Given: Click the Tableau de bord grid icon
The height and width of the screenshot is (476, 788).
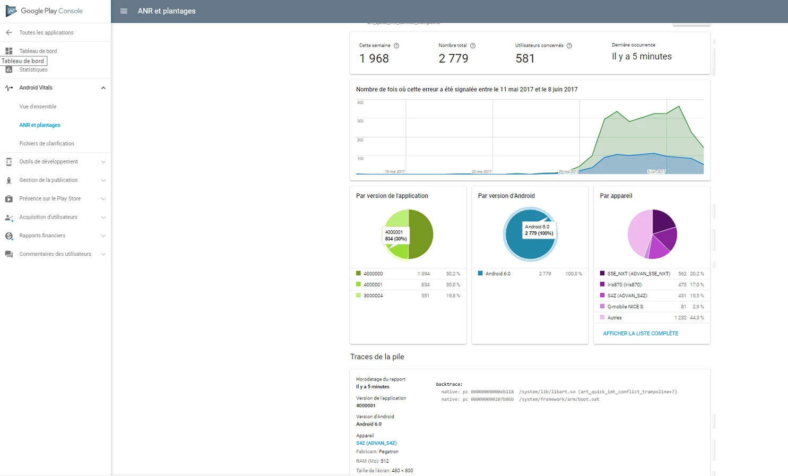Looking at the screenshot, I should 9,51.
